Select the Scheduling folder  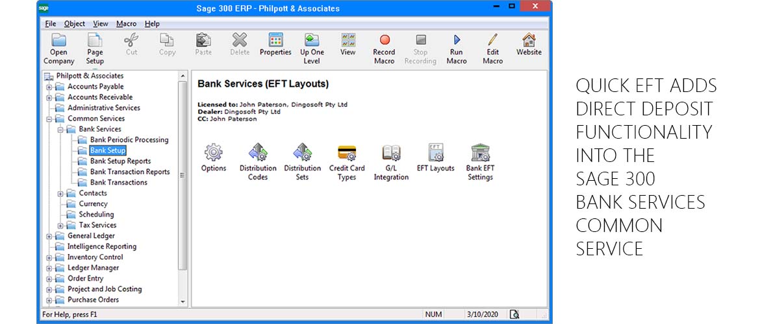tap(96, 214)
